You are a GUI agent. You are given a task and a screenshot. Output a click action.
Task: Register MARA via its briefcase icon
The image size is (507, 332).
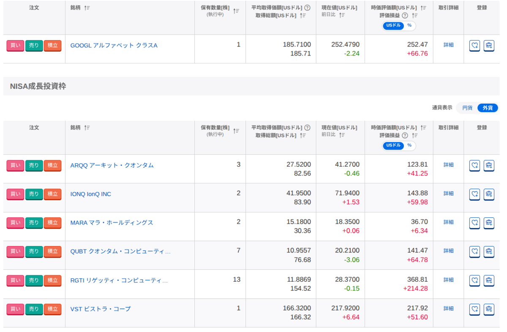pos(489,223)
